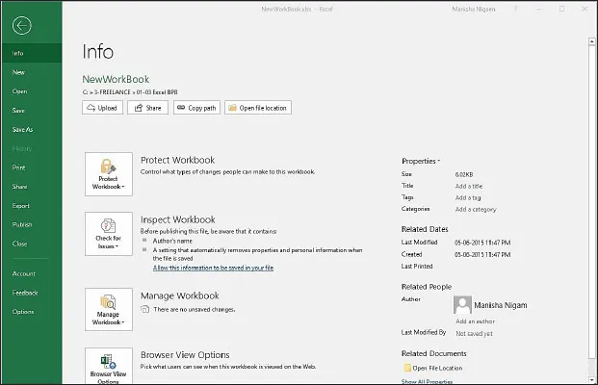Image resolution: width=598 pixels, height=385 pixels.
Task: Open Account page from sidebar
Action: pyautogui.click(x=24, y=273)
